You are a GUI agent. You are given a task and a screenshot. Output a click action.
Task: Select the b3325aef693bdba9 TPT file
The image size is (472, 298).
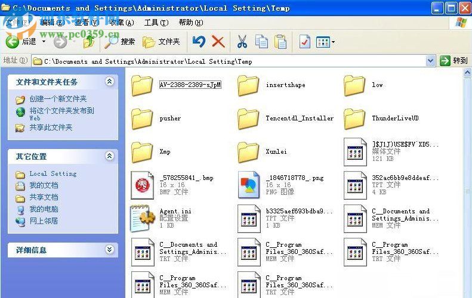pos(285,219)
